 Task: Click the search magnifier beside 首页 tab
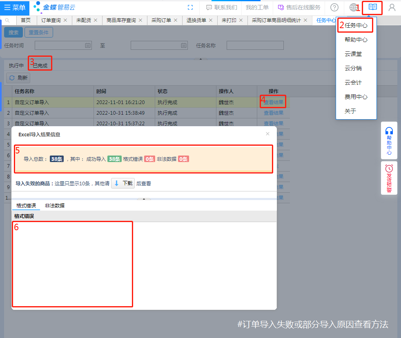point(7,20)
